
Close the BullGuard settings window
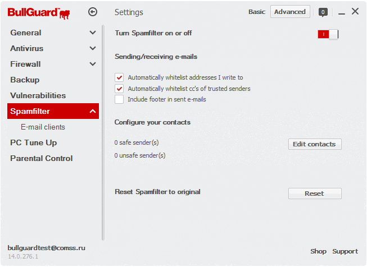[355, 11]
